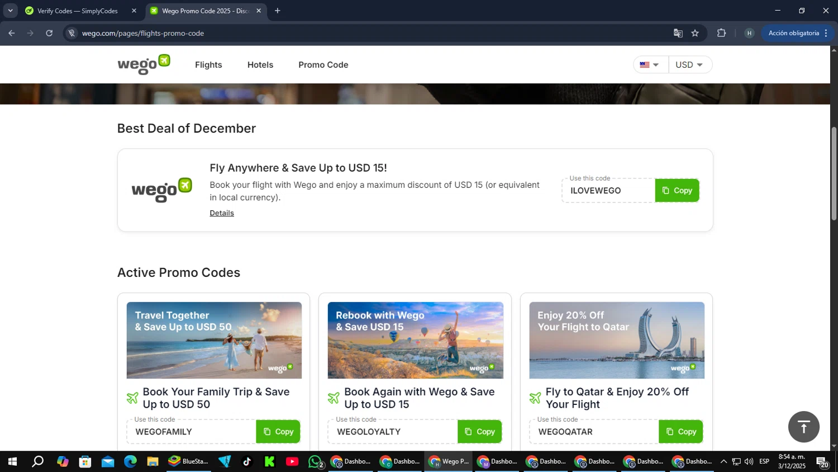Click the plane icon beside Book Again with Wego

pos(334,398)
